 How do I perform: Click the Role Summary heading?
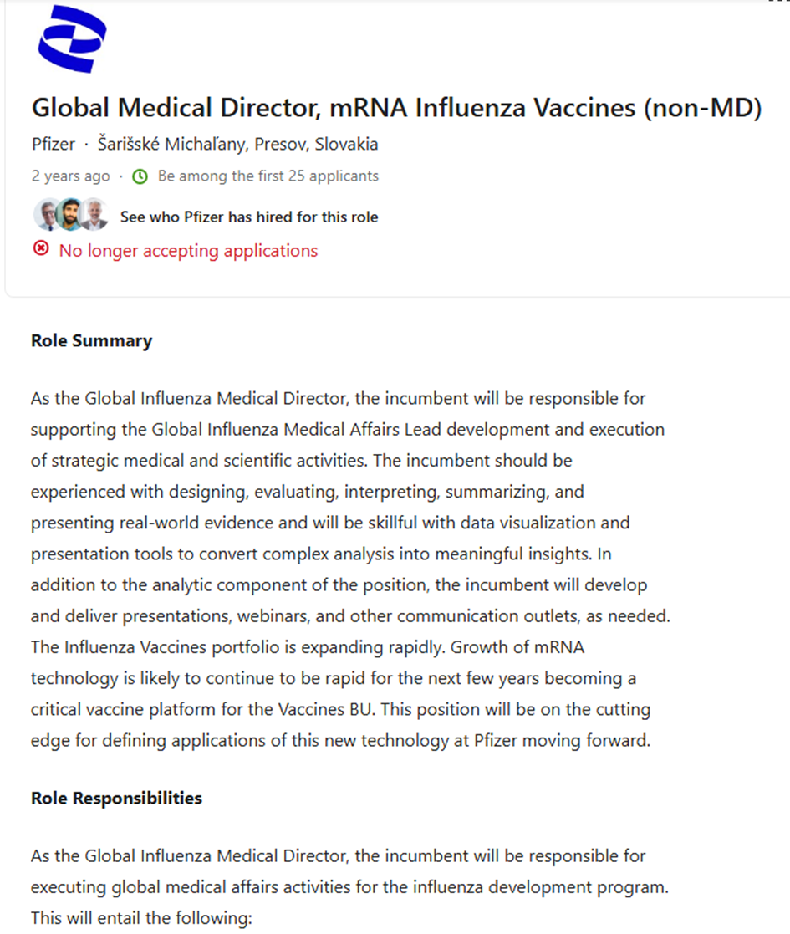[x=91, y=340]
